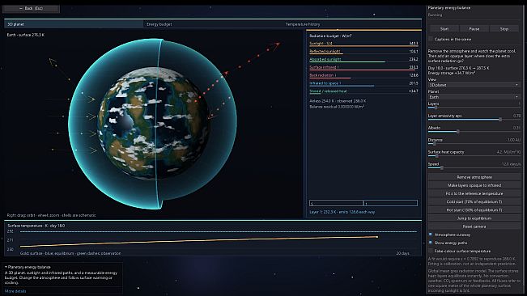Click the Layers slider handle
Viewport: 527px width, 296px height.
coord(436,108)
